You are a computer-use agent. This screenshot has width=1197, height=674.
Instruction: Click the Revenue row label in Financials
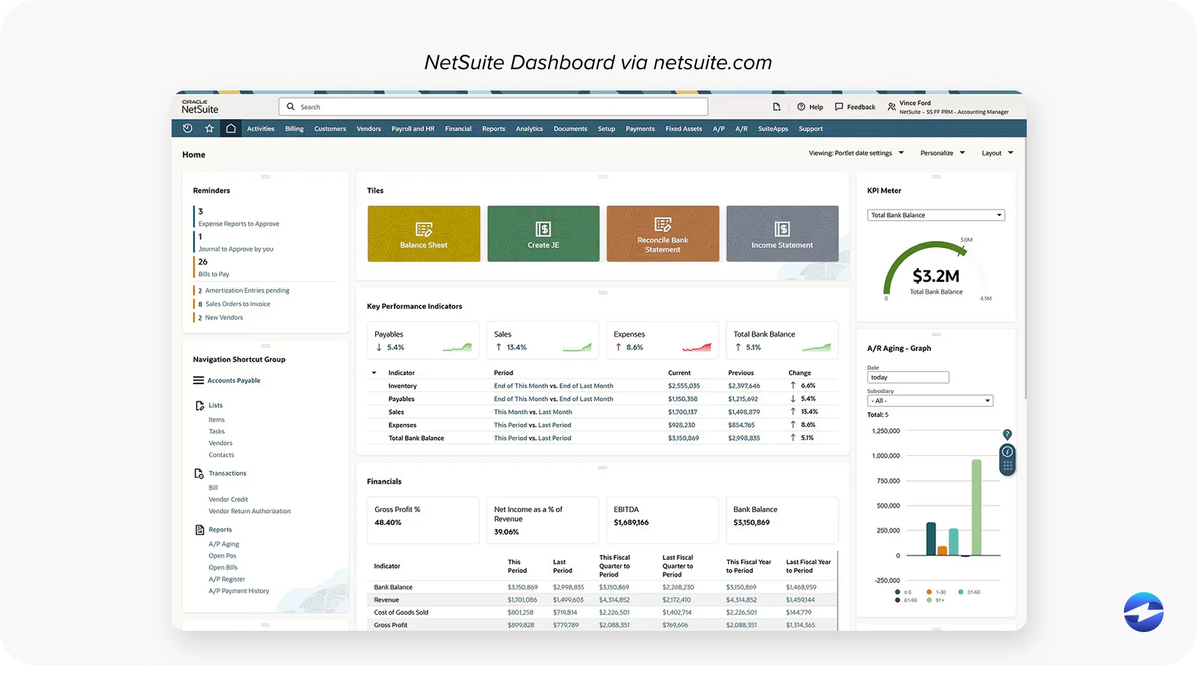point(386,600)
